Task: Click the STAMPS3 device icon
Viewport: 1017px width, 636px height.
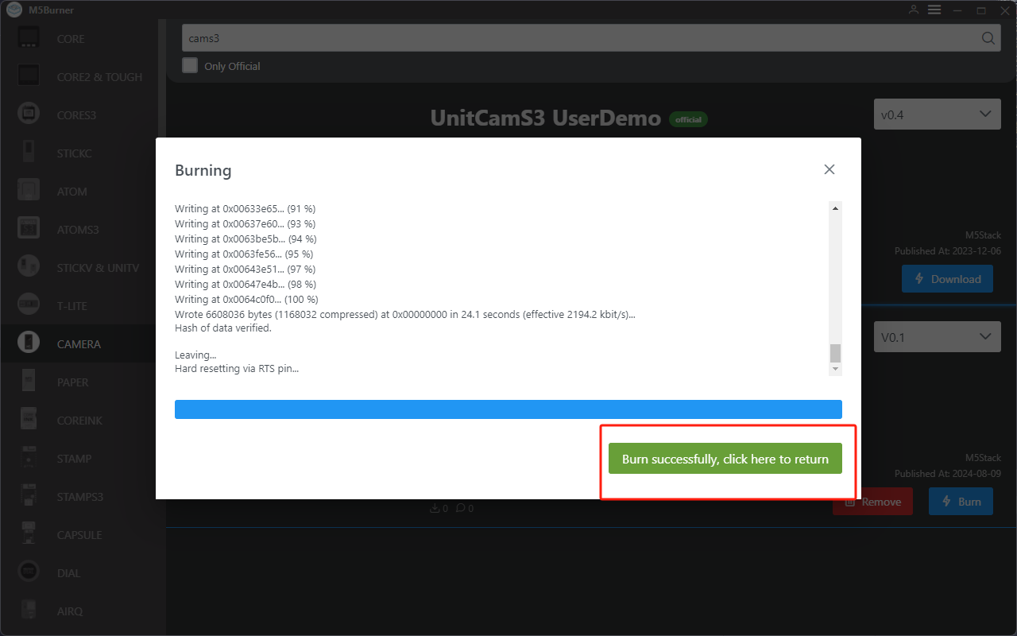Action: click(x=29, y=495)
